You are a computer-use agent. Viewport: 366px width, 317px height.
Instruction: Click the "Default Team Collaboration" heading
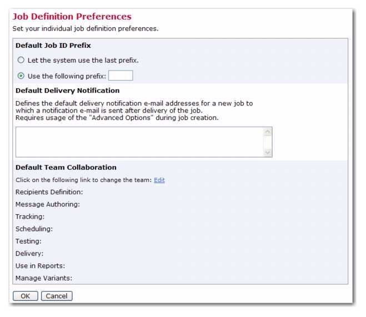(66, 168)
